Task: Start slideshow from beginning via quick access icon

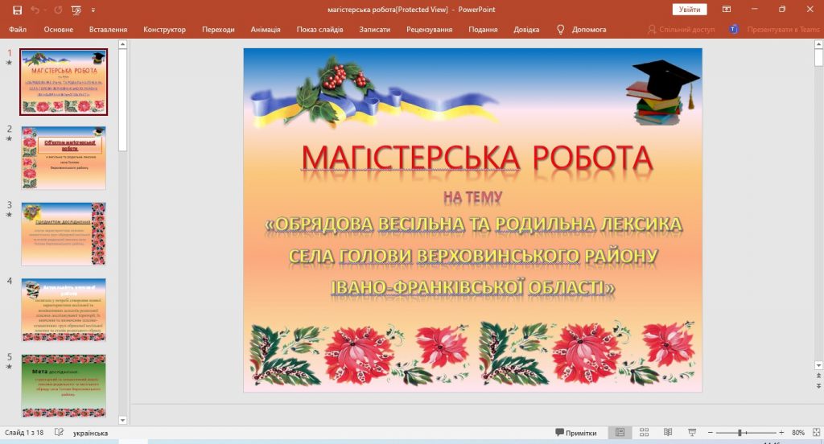Action: (x=76, y=10)
